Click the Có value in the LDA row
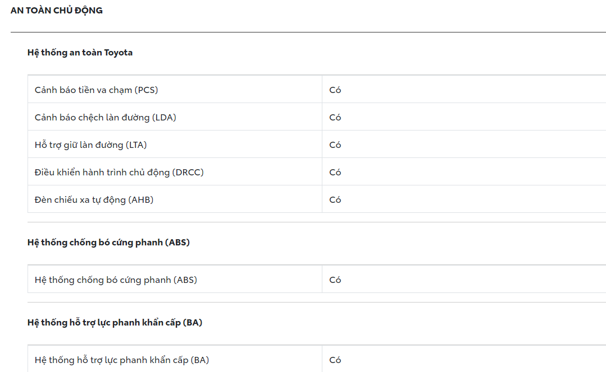 pyautogui.click(x=335, y=117)
